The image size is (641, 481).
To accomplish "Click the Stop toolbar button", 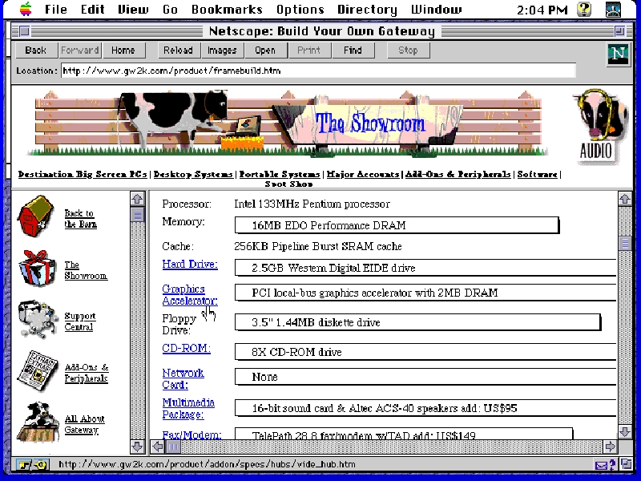I will point(408,51).
